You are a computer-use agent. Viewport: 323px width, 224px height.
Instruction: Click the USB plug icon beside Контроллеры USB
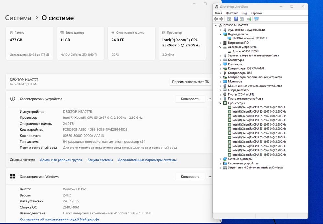click(x=225, y=73)
